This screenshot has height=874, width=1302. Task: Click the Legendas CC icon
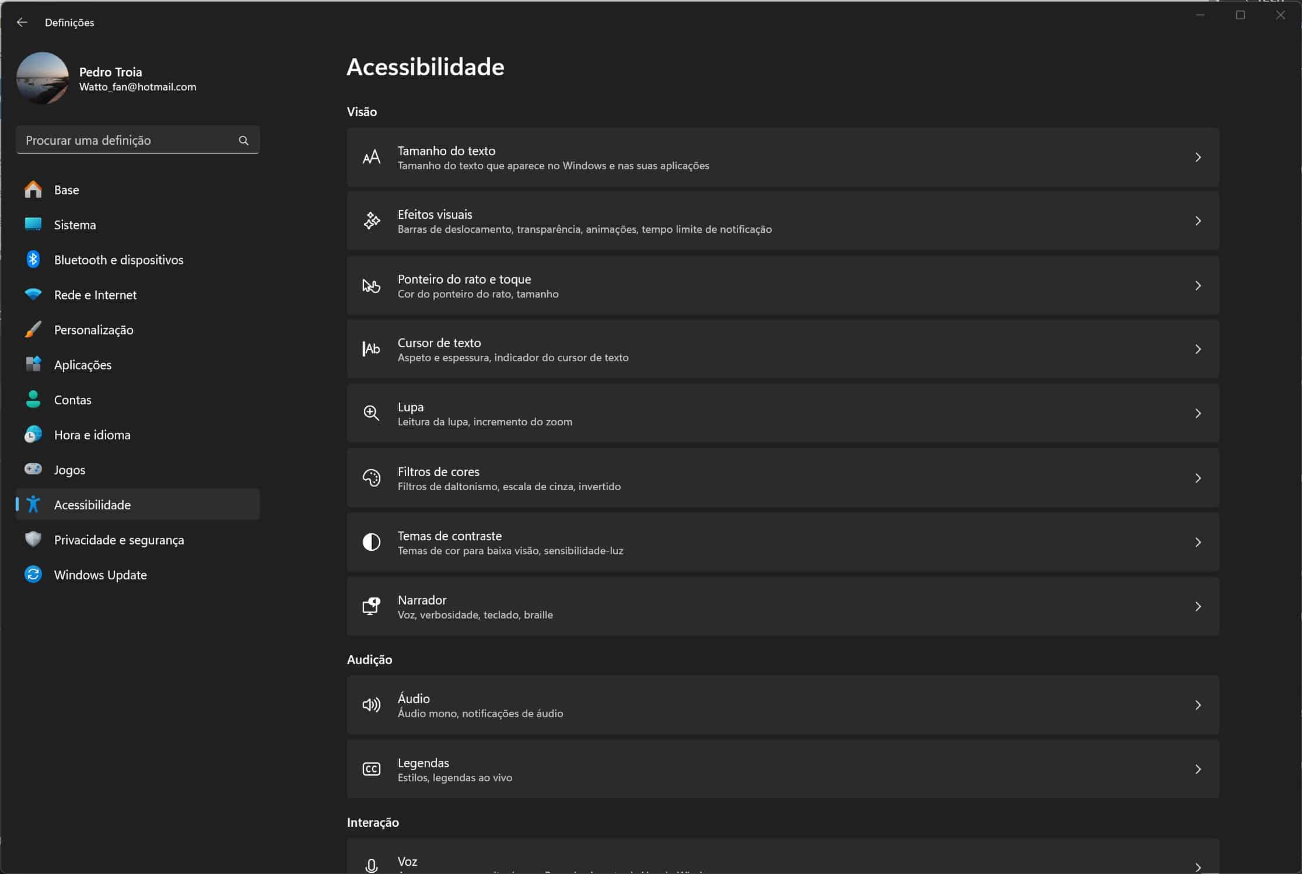coord(372,770)
